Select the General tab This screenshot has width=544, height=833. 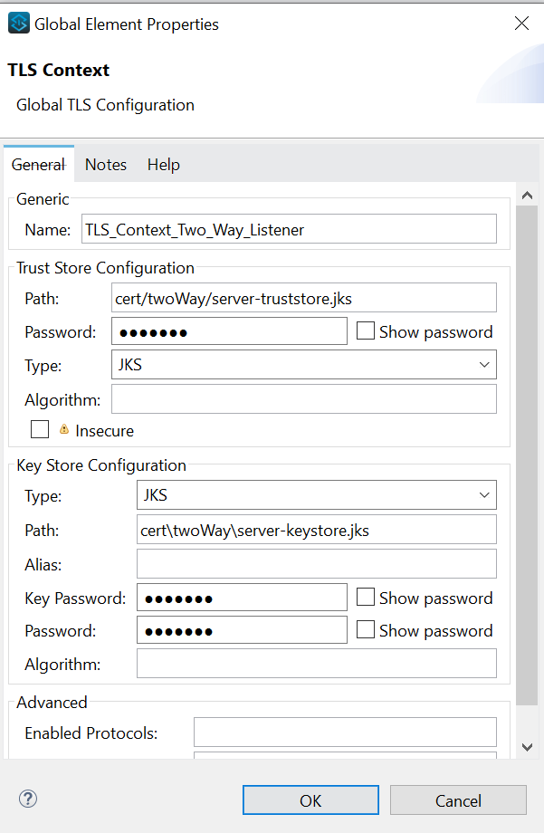[38, 164]
